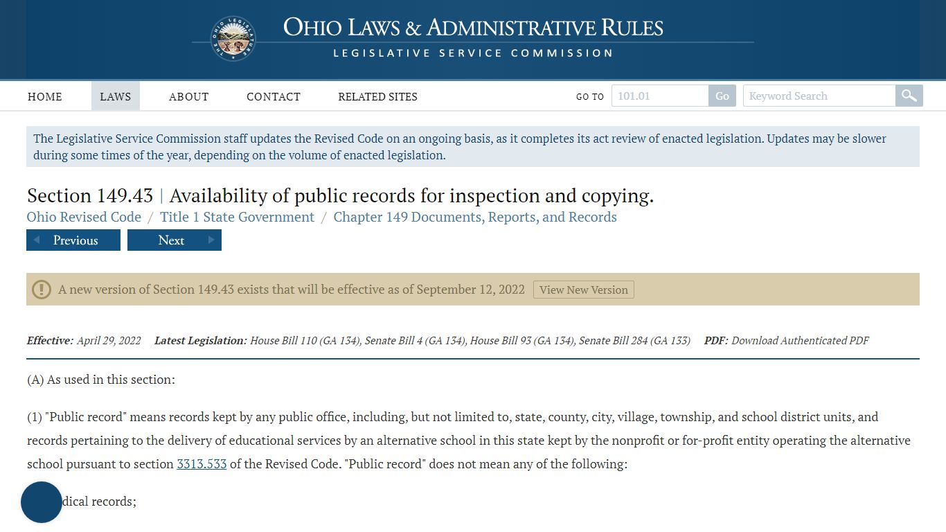
Task: Open House Bill 93 (GA 134) link
Action: click(x=522, y=340)
